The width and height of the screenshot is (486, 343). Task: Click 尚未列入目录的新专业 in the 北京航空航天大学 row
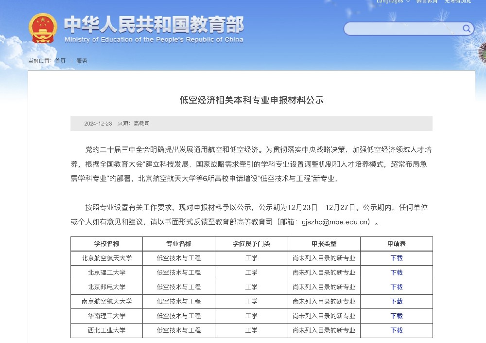(x=324, y=258)
